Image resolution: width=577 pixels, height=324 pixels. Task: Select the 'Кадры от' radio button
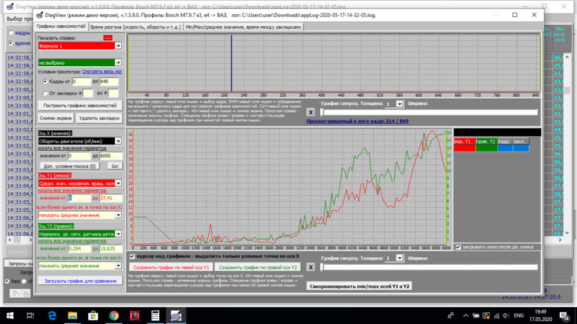tap(46, 82)
